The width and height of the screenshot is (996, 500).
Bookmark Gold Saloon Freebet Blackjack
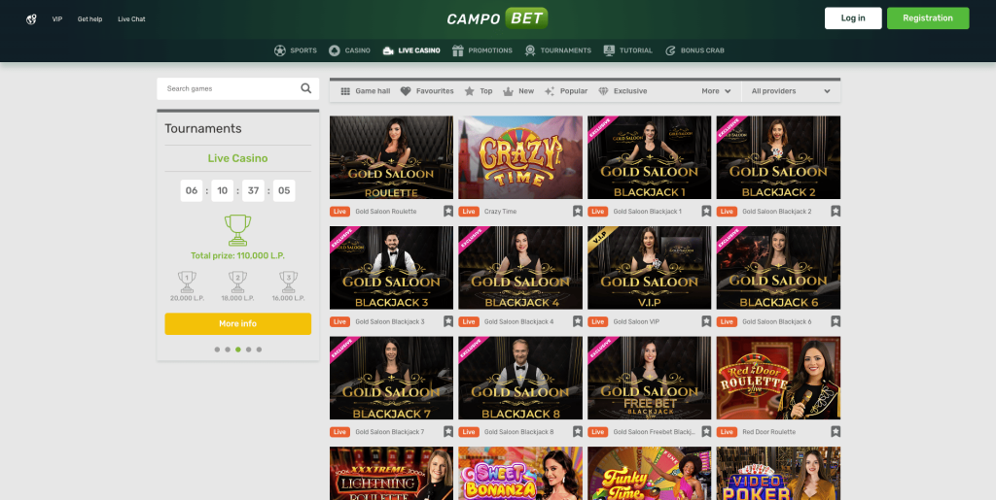coord(706,432)
